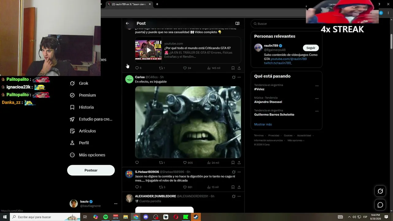Go to Perfil in the sidebar
Viewport: 393px width, 221px height.
[x=80, y=143]
